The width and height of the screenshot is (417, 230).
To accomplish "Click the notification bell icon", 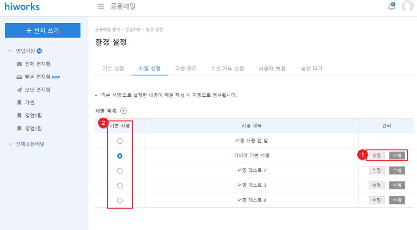I will 391,7.
